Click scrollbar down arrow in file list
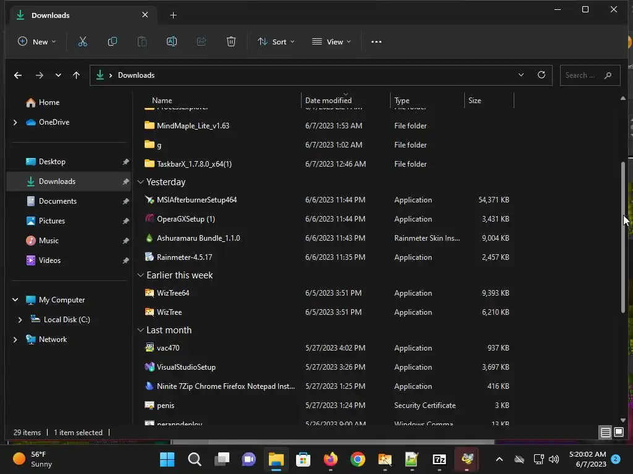Screen dimensions: 633x474 click(623, 420)
